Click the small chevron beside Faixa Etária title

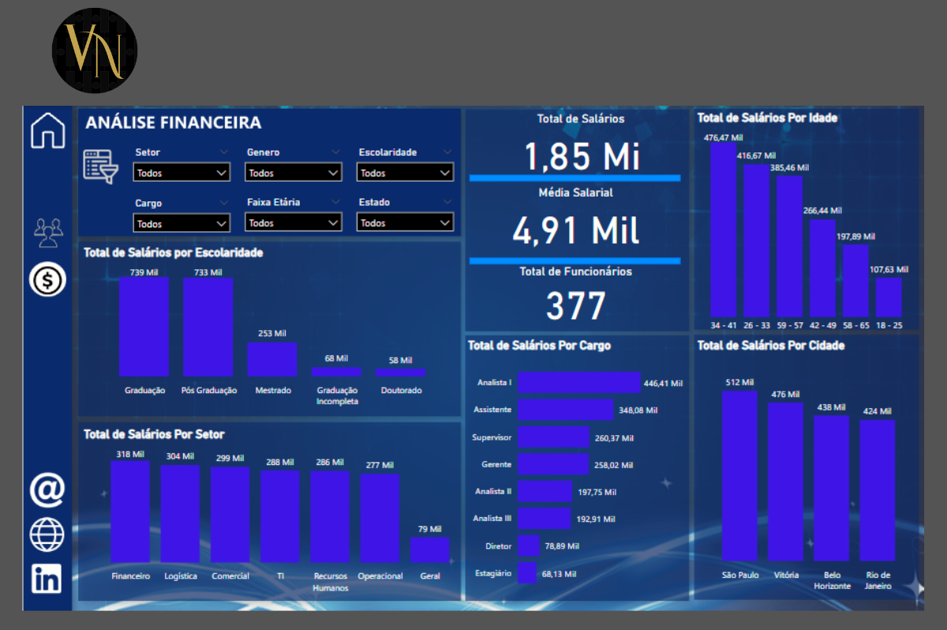[x=336, y=203]
